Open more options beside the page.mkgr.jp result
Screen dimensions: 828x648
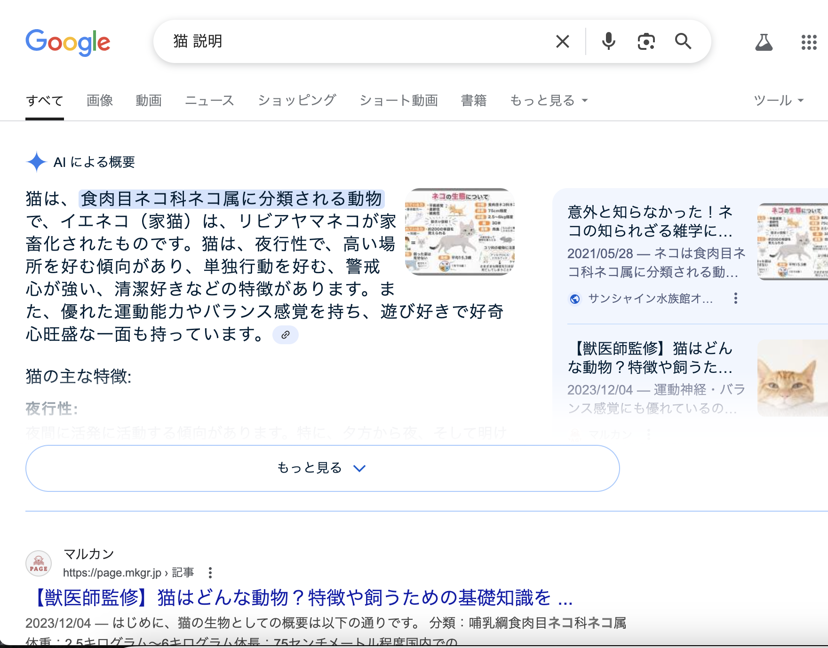[x=210, y=573]
